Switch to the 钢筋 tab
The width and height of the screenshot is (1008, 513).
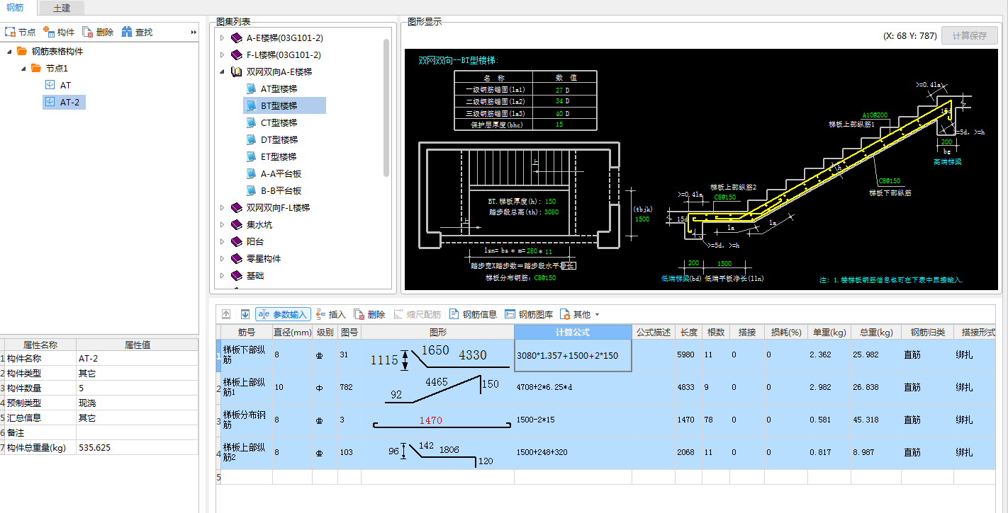click(x=16, y=7)
